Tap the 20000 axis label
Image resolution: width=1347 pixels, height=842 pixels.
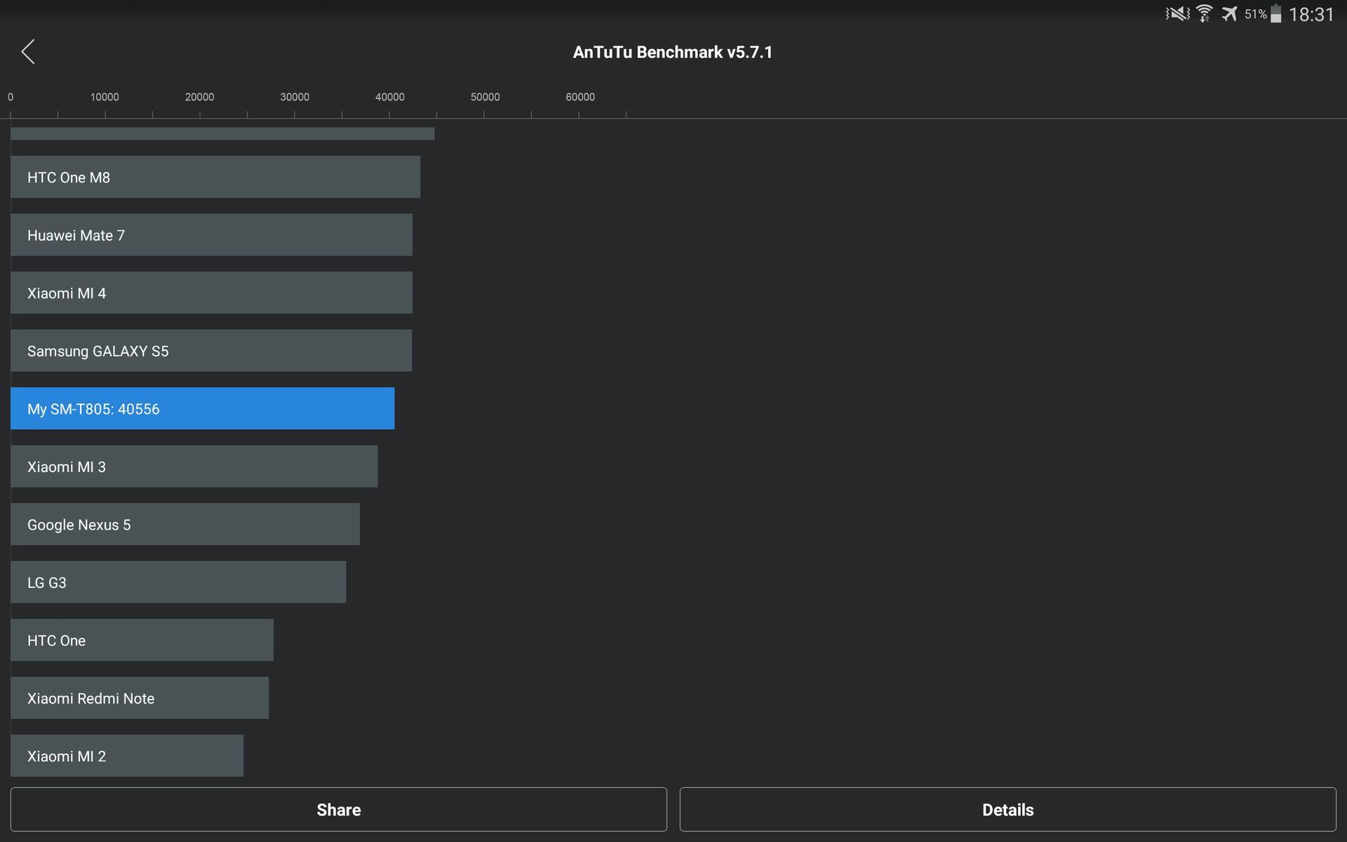tap(199, 97)
